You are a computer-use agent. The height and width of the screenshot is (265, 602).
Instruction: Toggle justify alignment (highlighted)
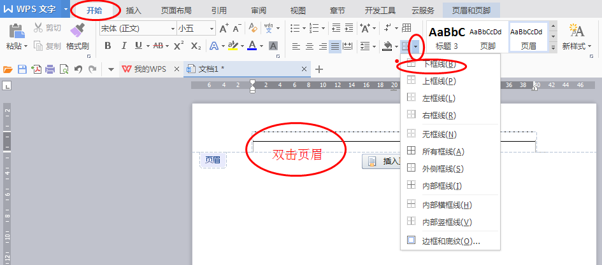(x=335, y=46)
